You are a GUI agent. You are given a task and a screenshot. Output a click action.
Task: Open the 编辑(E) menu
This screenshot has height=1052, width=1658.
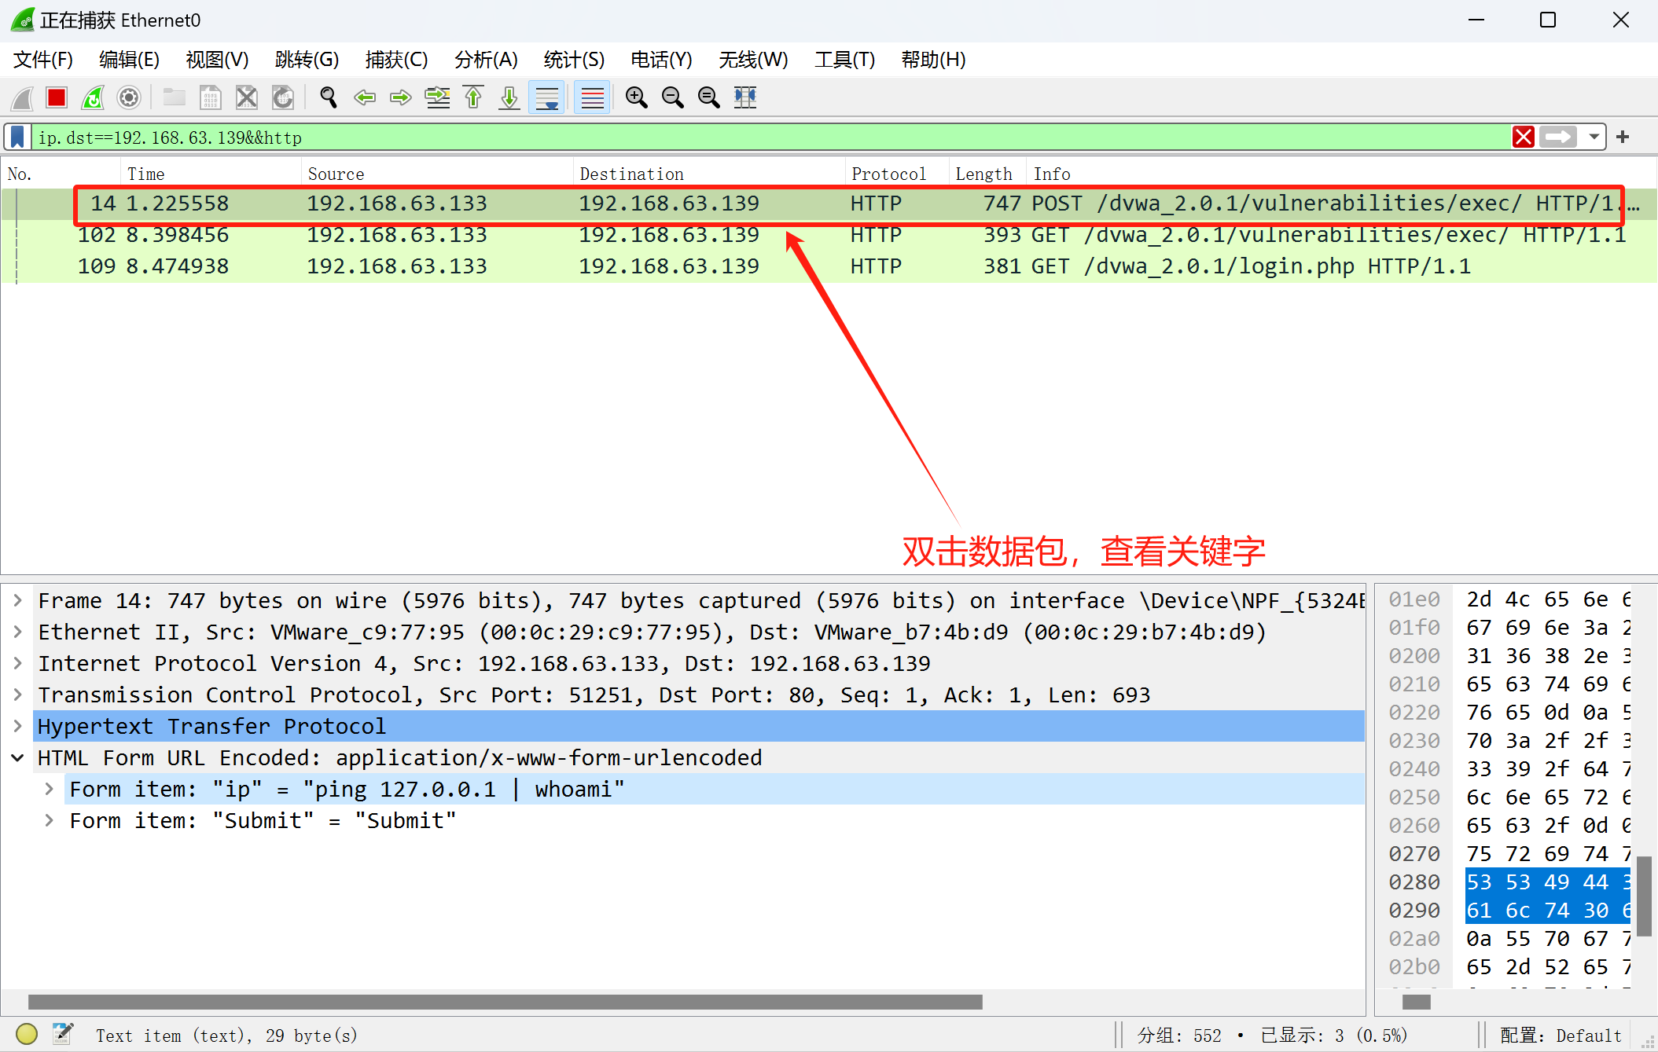point(130,60)
